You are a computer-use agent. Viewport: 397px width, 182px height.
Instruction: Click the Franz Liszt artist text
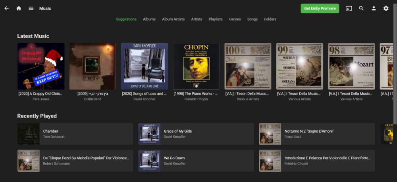tap(293, 136)
